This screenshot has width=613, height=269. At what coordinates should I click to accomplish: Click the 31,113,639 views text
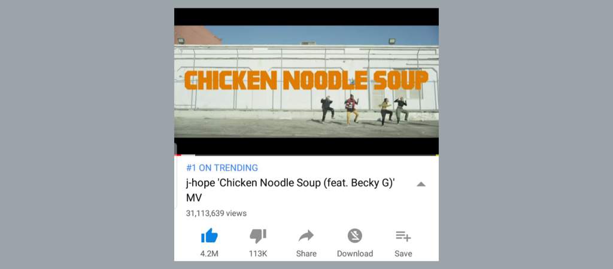(x=216, y=213)
